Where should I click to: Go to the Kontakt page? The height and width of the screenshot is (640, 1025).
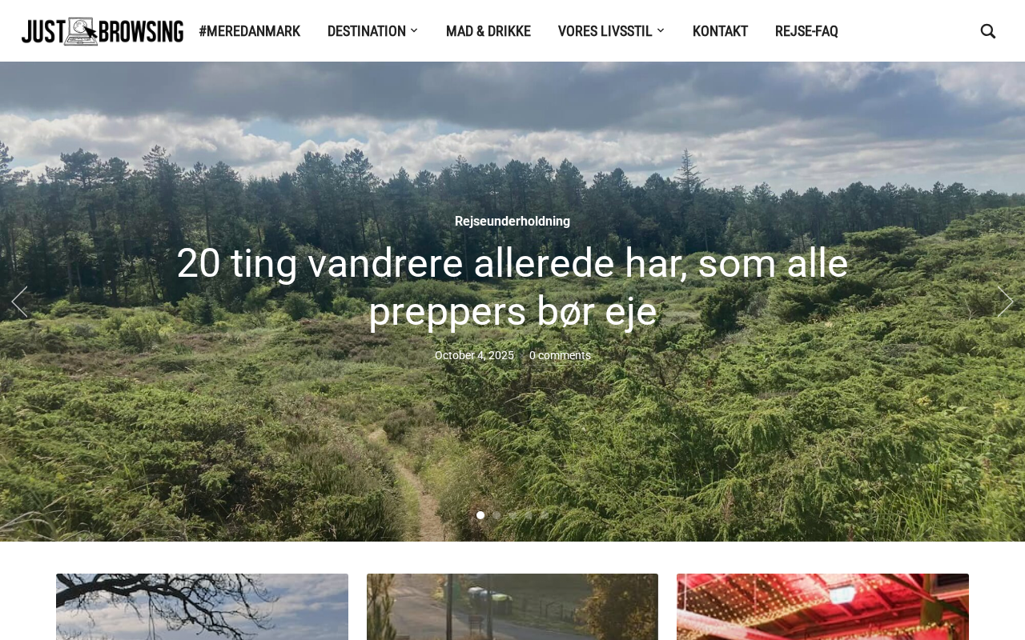tap(720, 31)
